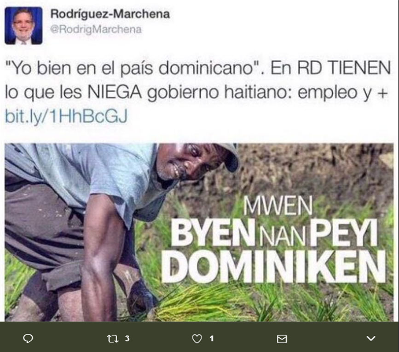This screenshot has height=352, width=399.
Task: Click the reply speech bubble icon
Action: pos(28,339)
